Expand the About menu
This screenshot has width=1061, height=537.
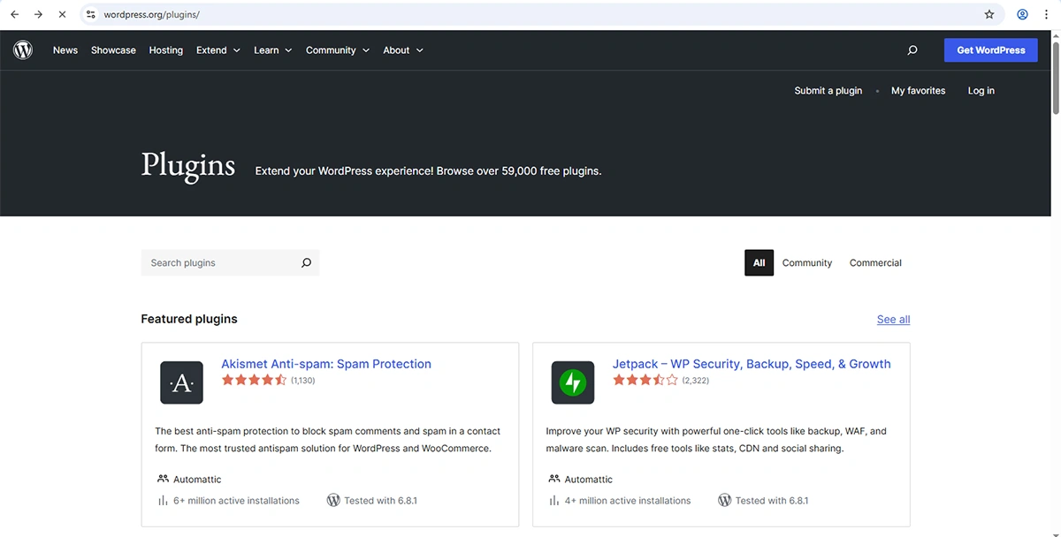click(x=403, y=50)
